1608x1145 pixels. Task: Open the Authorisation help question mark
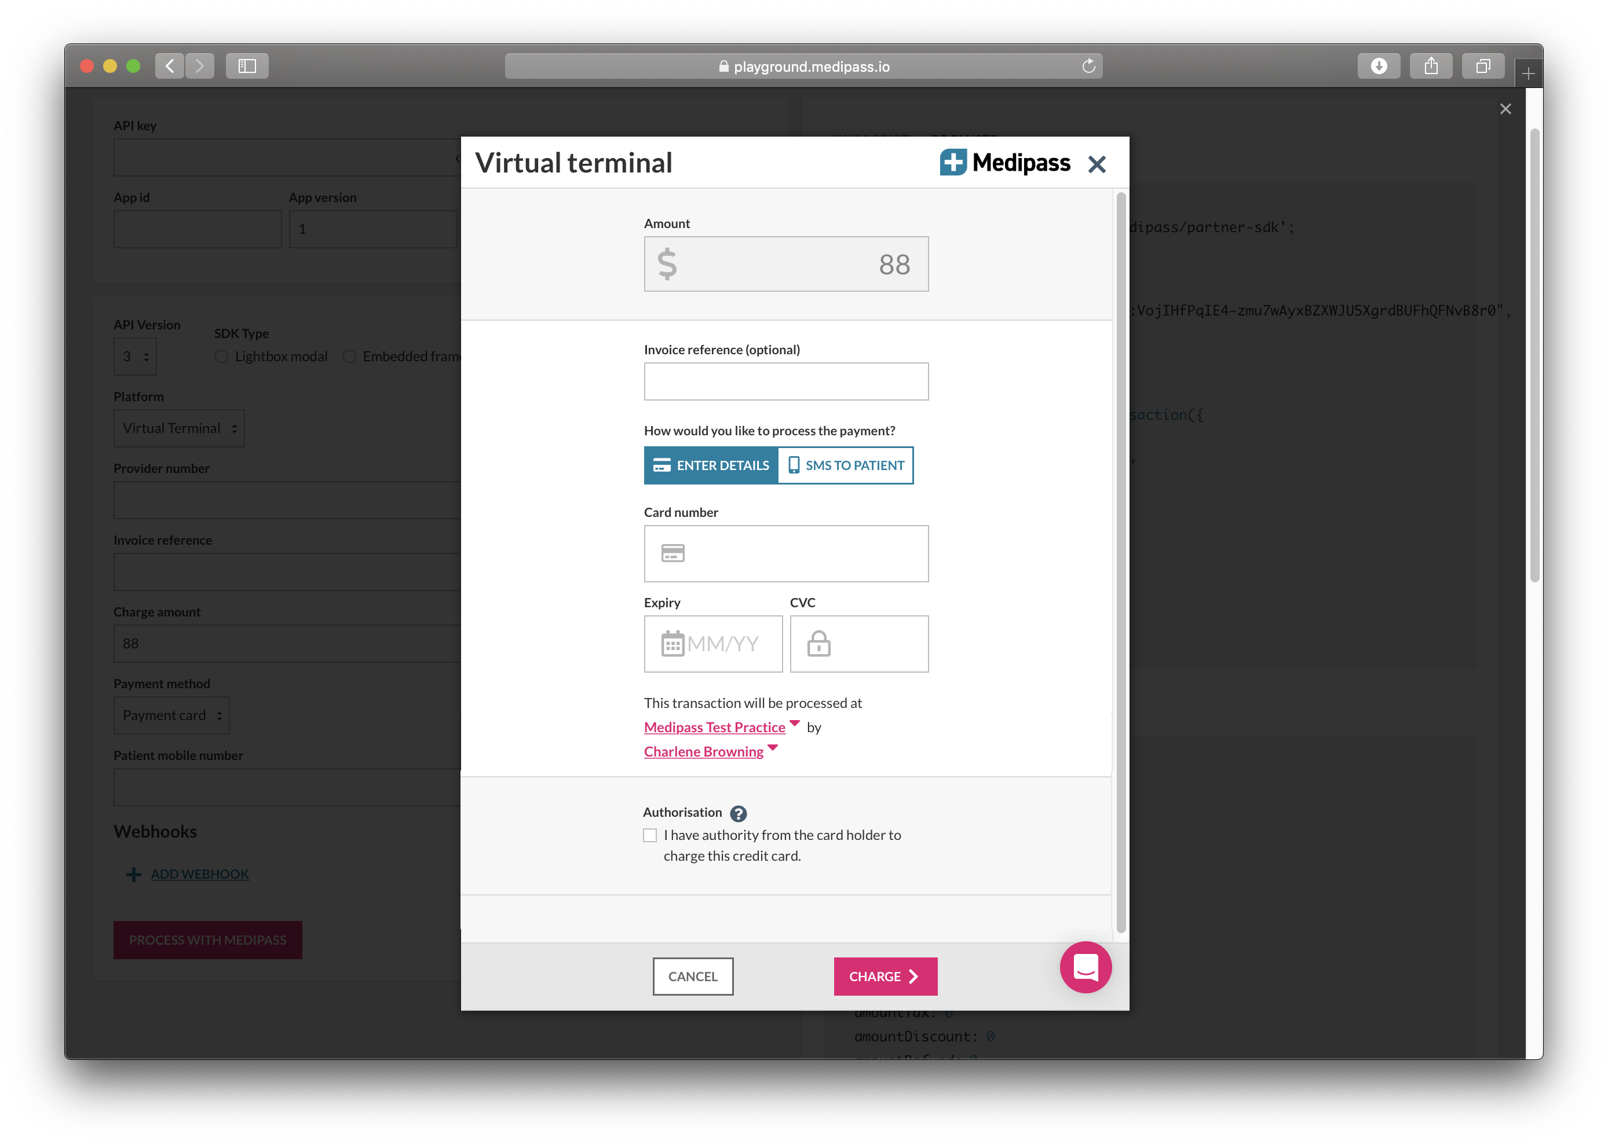tap(738, 814)
